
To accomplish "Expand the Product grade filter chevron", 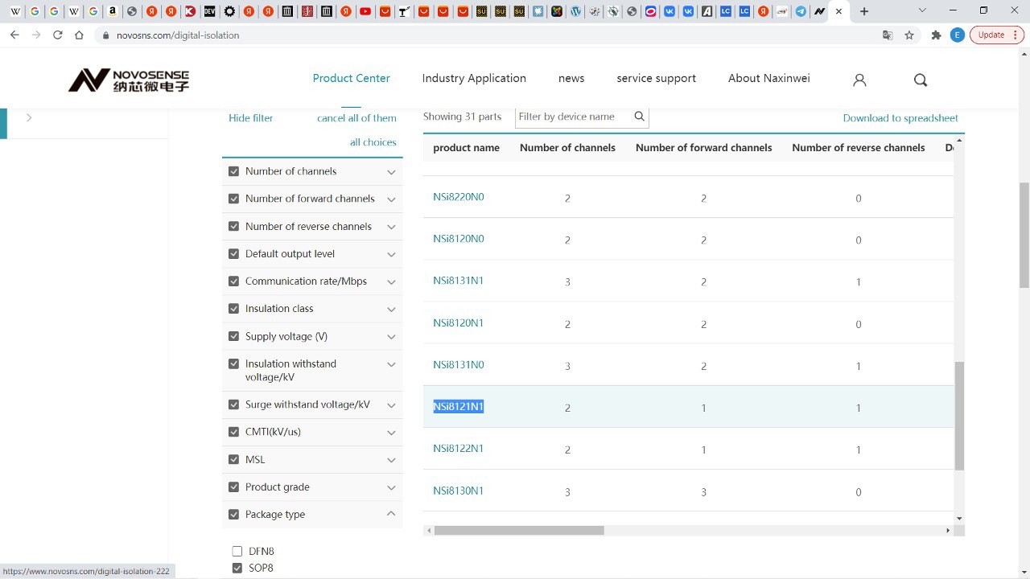I will point(391,487).
